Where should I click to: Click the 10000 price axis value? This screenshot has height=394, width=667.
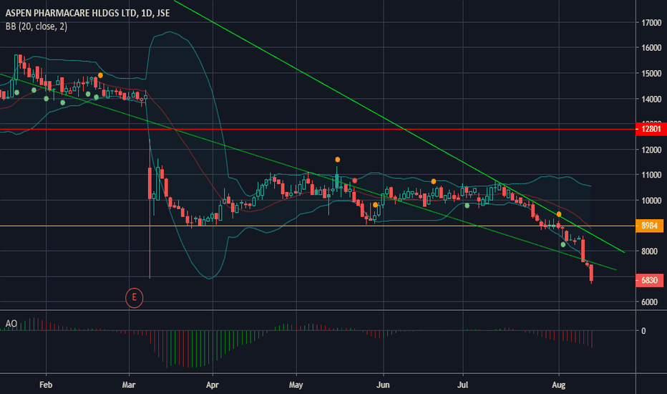click(x=651, y=201)
